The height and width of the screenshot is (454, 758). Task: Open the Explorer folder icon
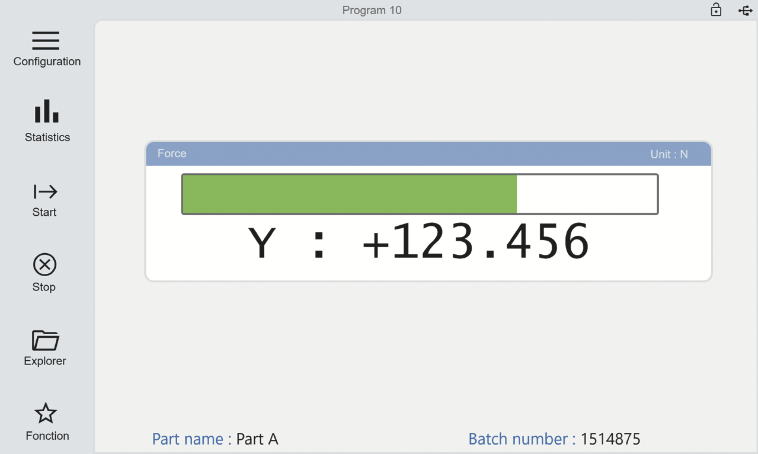[45, 341]
